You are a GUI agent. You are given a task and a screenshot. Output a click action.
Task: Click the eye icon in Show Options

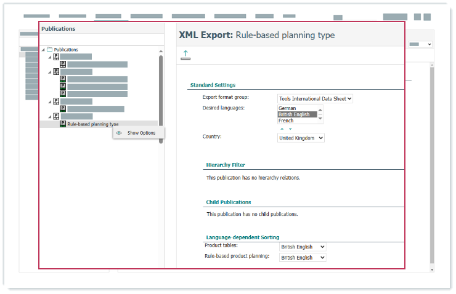(119, 133)
